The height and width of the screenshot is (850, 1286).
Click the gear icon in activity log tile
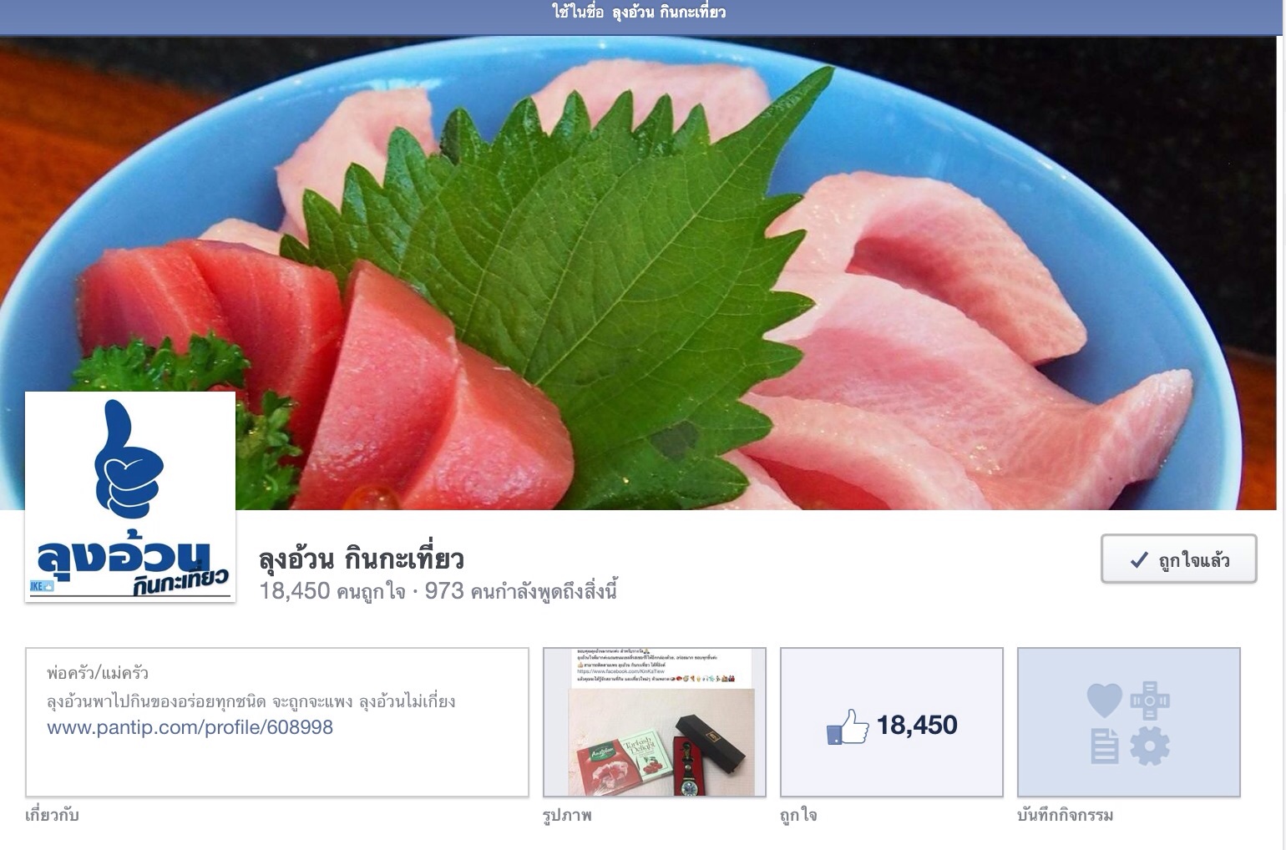point(1150,746)
